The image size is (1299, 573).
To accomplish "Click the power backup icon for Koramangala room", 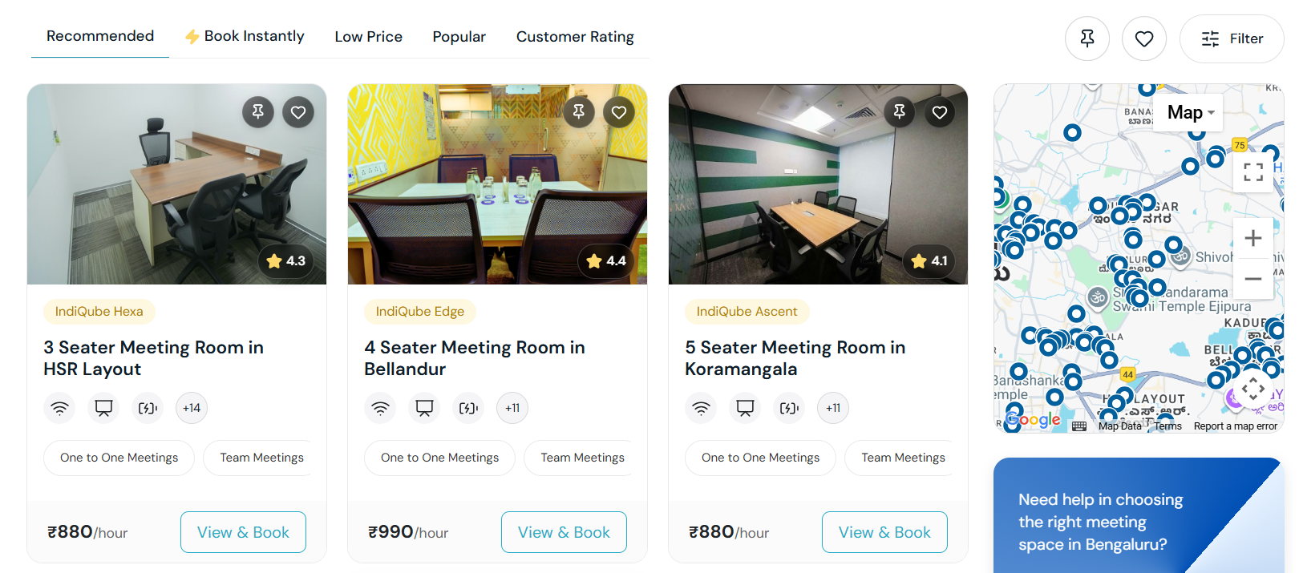I will click(x=789, y=408).
